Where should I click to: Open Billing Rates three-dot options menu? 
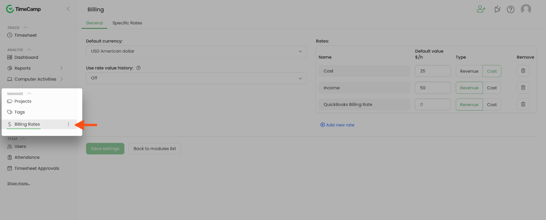[68, 124]
